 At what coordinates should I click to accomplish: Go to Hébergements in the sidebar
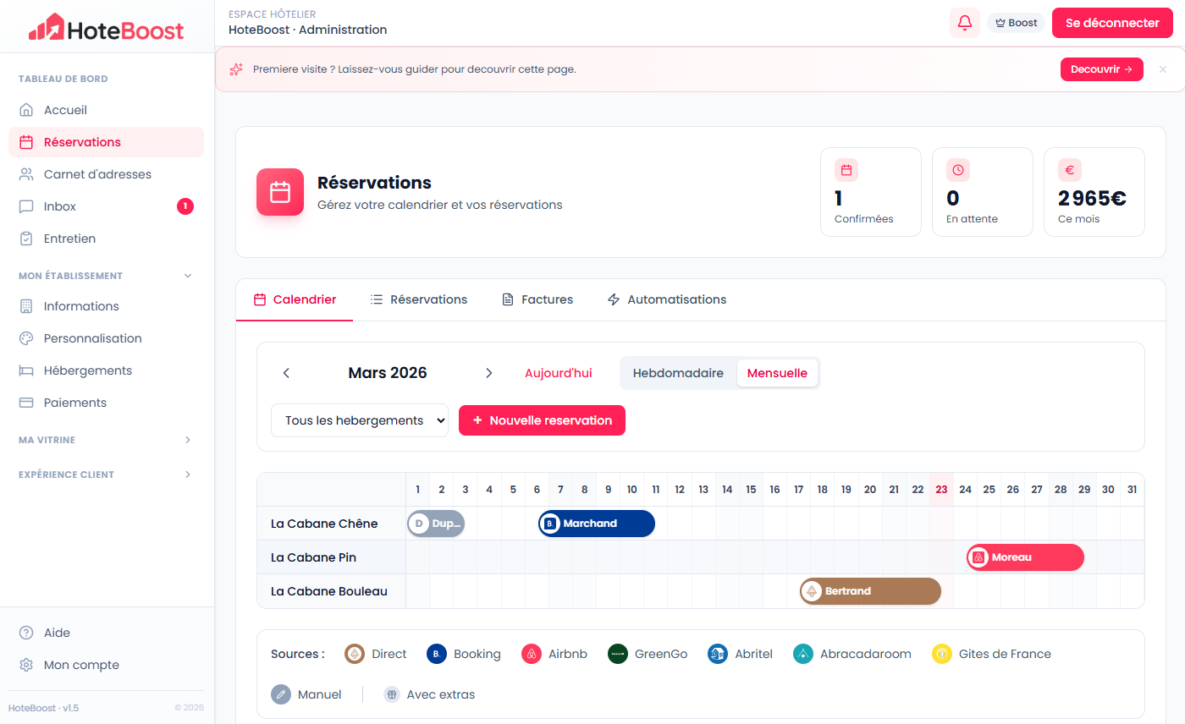coord(88,370)
